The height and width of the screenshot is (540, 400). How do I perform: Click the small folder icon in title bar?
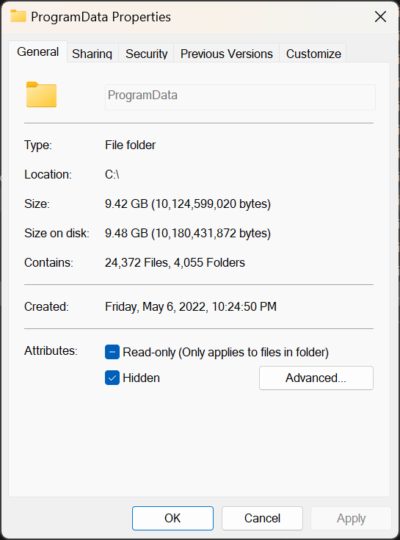coord(18,16)
